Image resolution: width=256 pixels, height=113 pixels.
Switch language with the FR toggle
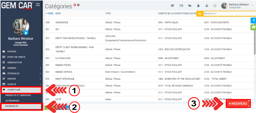click(x=181, y=6)
